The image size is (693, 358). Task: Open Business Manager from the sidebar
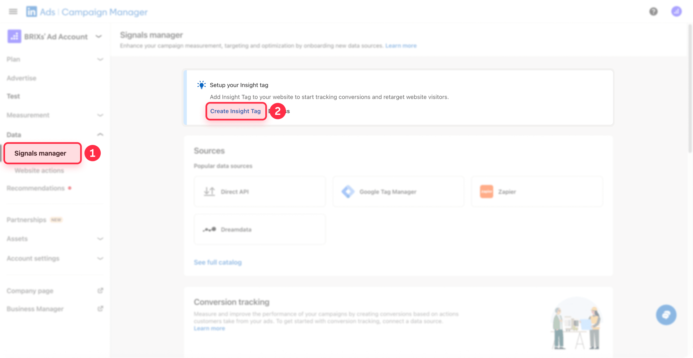[35, 309]
